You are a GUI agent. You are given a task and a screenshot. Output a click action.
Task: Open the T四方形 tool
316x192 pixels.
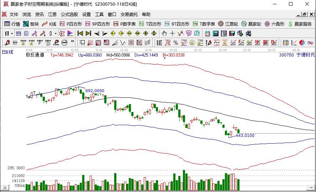tap(150, 24)
